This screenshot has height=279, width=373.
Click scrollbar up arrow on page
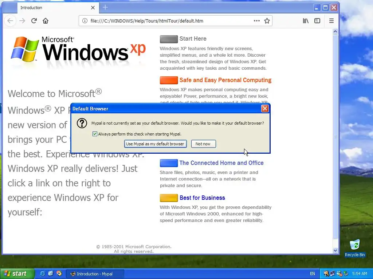click(335, 32)
